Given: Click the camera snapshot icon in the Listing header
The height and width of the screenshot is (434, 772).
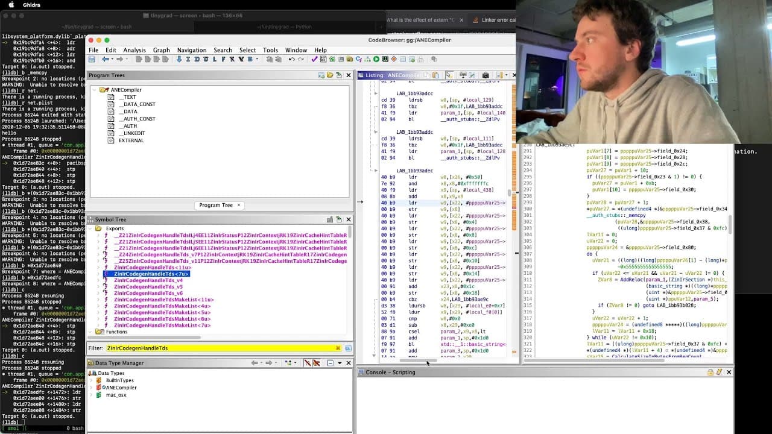Looking at the screenshot, I should pos(485,75).
